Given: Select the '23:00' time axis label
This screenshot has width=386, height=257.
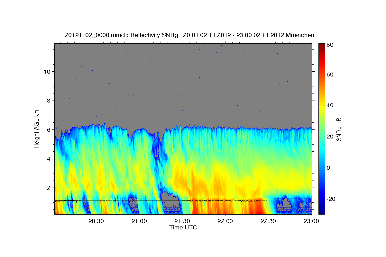Looking at the screenshot, I should pos(311,221).
